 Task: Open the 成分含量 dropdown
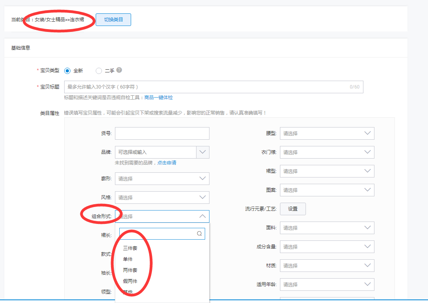(x=327, y=247)
